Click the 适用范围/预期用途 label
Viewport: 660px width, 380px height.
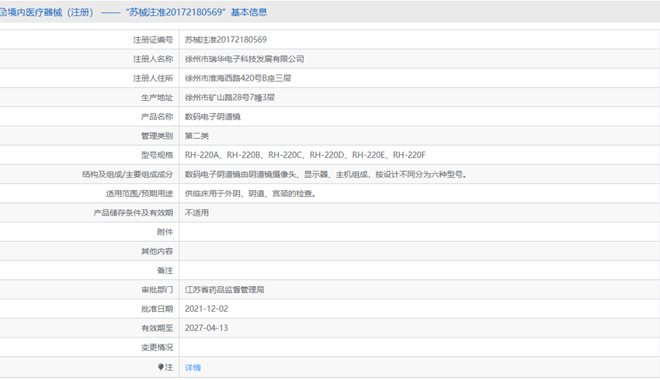tap(139, 194)
